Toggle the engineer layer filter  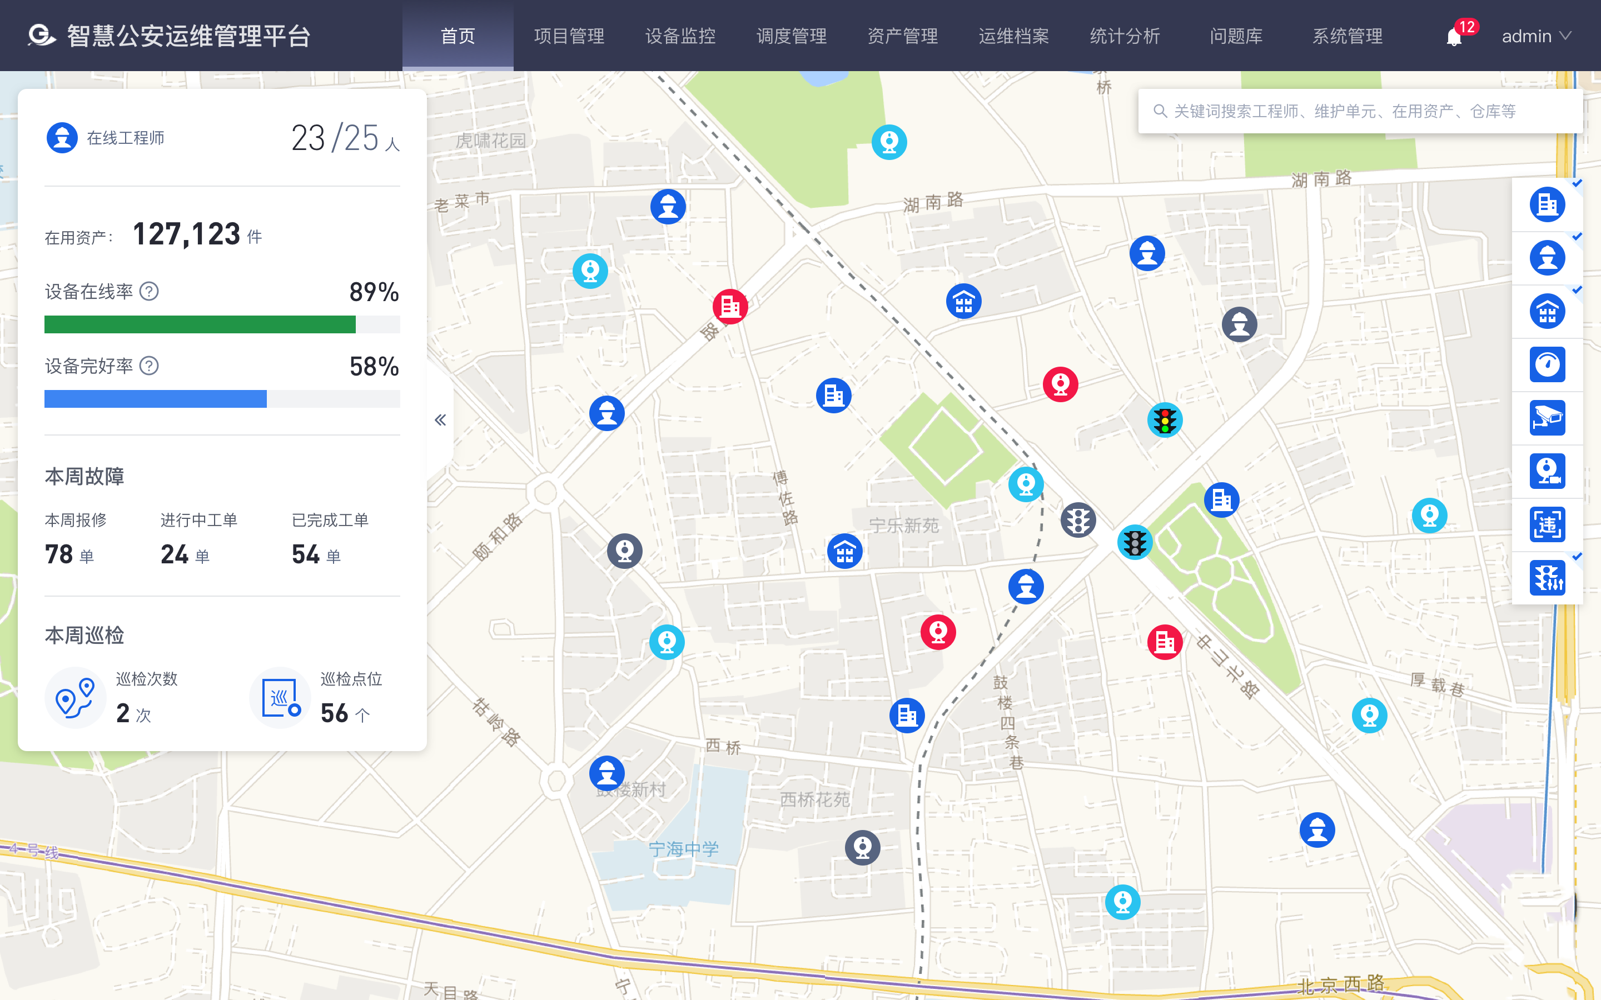coord(1548,258)
